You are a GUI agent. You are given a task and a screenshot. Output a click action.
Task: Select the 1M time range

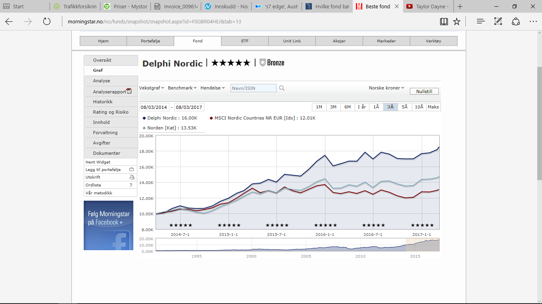tap(319, 107)
